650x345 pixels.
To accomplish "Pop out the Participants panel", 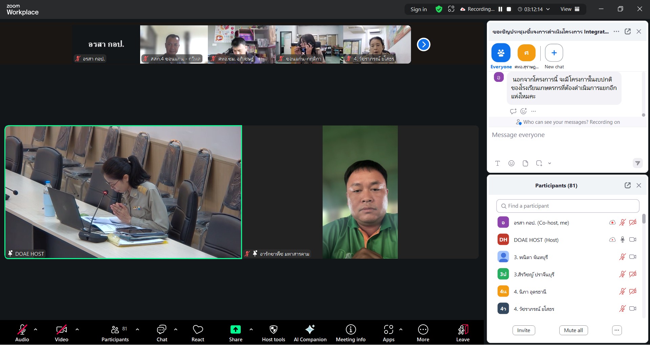I will (x=627, y=185).
